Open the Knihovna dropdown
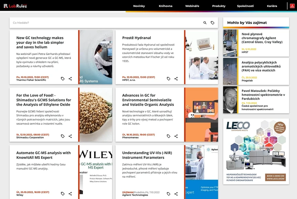 (166, 6)
